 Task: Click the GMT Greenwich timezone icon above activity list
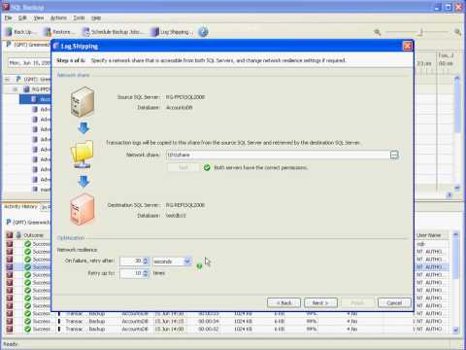pyautogui.click(x=9, y=222)
